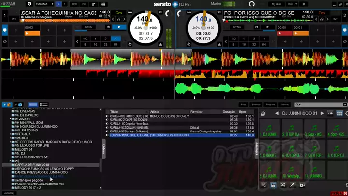The height and width of the screenshot is (196, 348).
Task: Open deck 2 dropdown arrow above platter
Action: pyautogui.click(x=219, y=13)
